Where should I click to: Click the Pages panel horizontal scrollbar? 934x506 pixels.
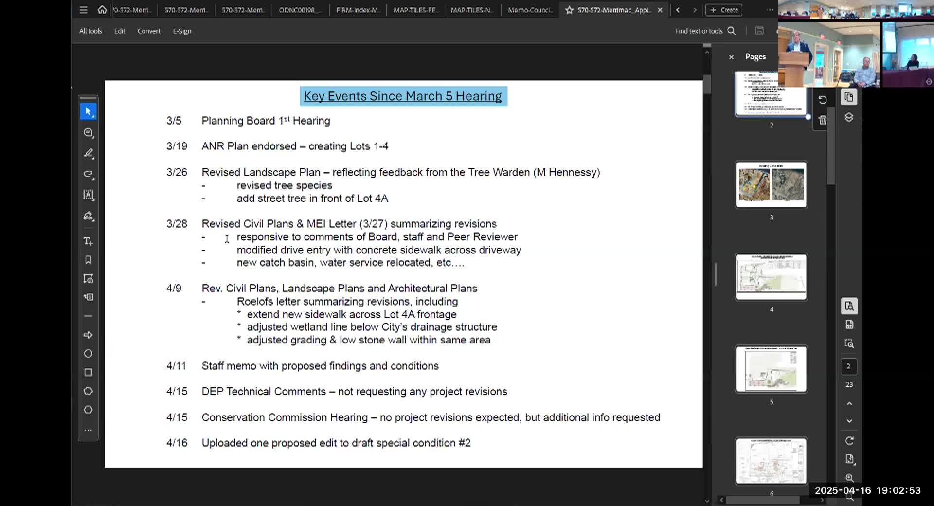763,500
